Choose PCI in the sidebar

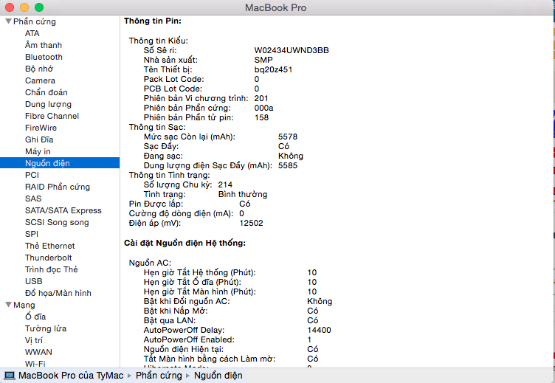coord(32,175)
